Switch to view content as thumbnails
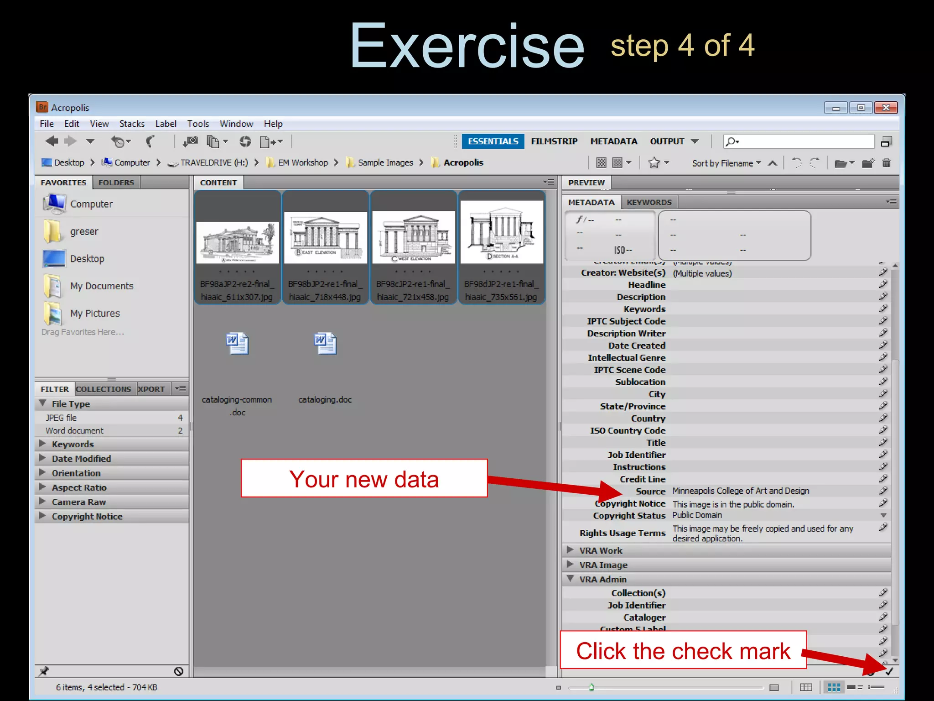The height and width of the screenshot is (701, 934). [x=834, y=687]
